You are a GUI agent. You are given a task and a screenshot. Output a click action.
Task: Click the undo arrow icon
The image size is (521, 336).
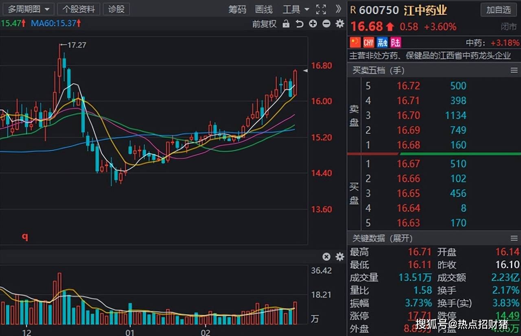point(300,24)
